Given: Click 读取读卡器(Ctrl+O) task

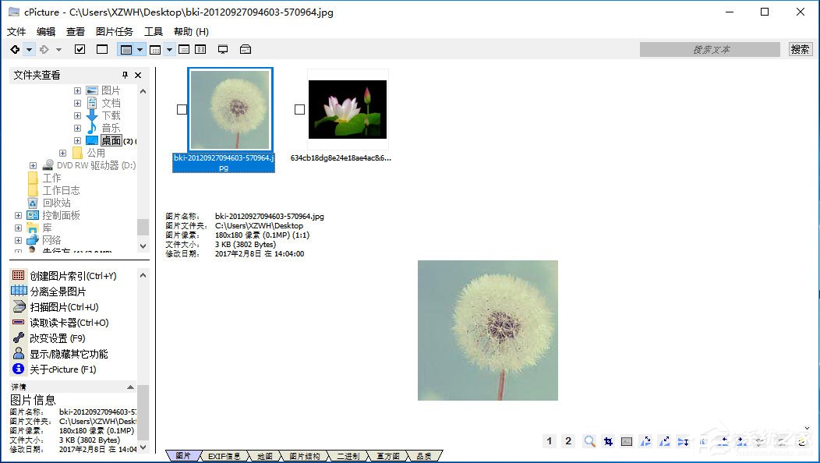Looking at the screenshot, I should [x=69, y=323].
